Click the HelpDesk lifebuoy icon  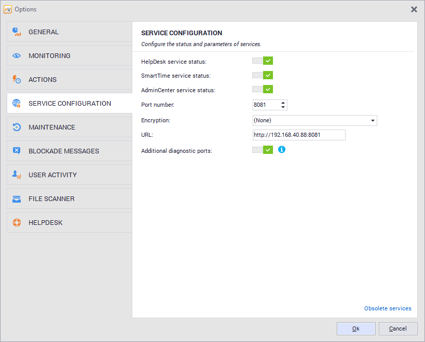17,223
